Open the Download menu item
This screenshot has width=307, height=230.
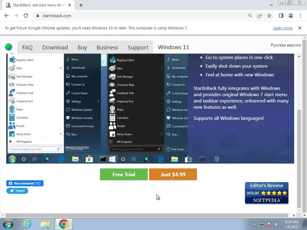[55, 48]
